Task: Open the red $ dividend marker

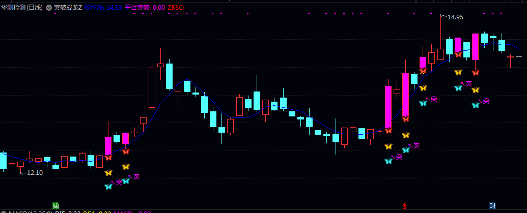Action: pos(405,206)
